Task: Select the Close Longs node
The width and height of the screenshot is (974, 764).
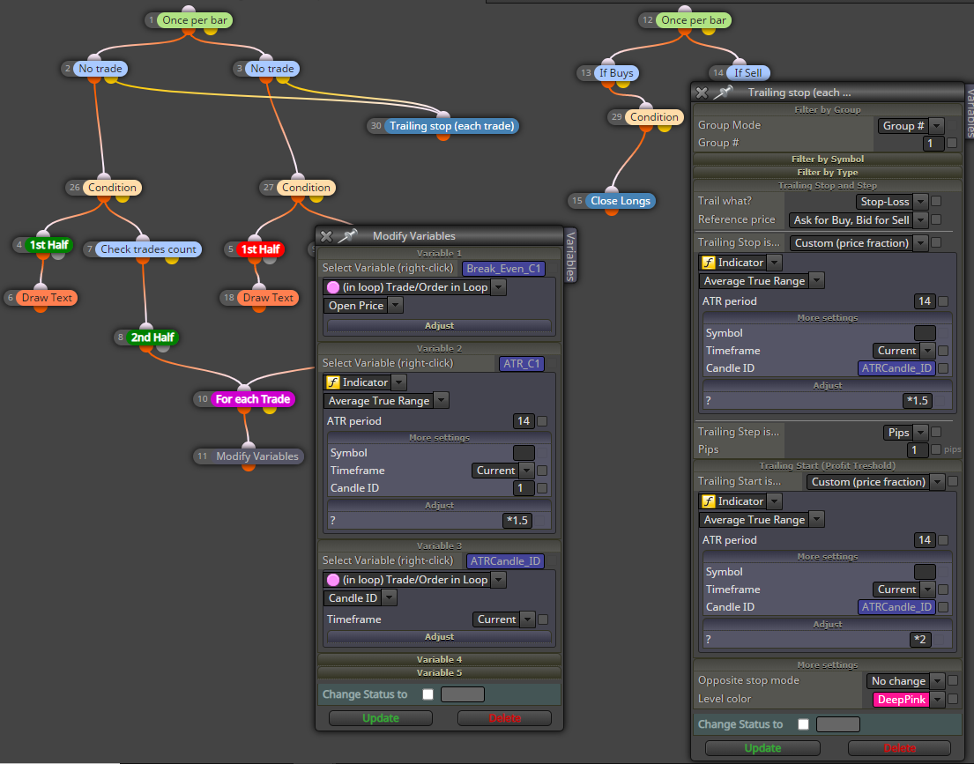Action: coord(620,201)
